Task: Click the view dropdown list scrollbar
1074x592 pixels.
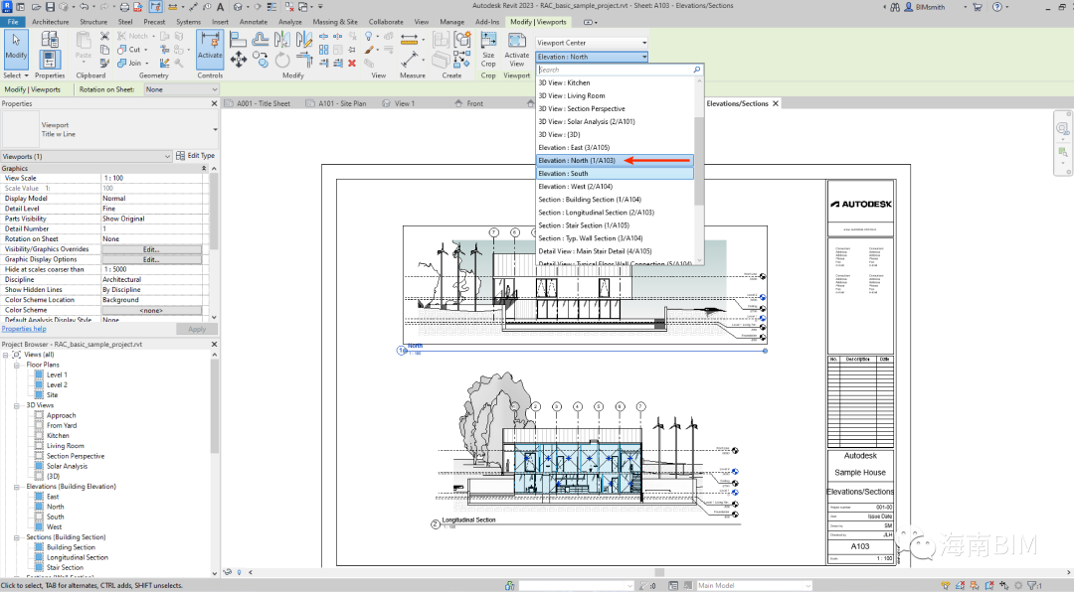Action: [x=699, y=161]
